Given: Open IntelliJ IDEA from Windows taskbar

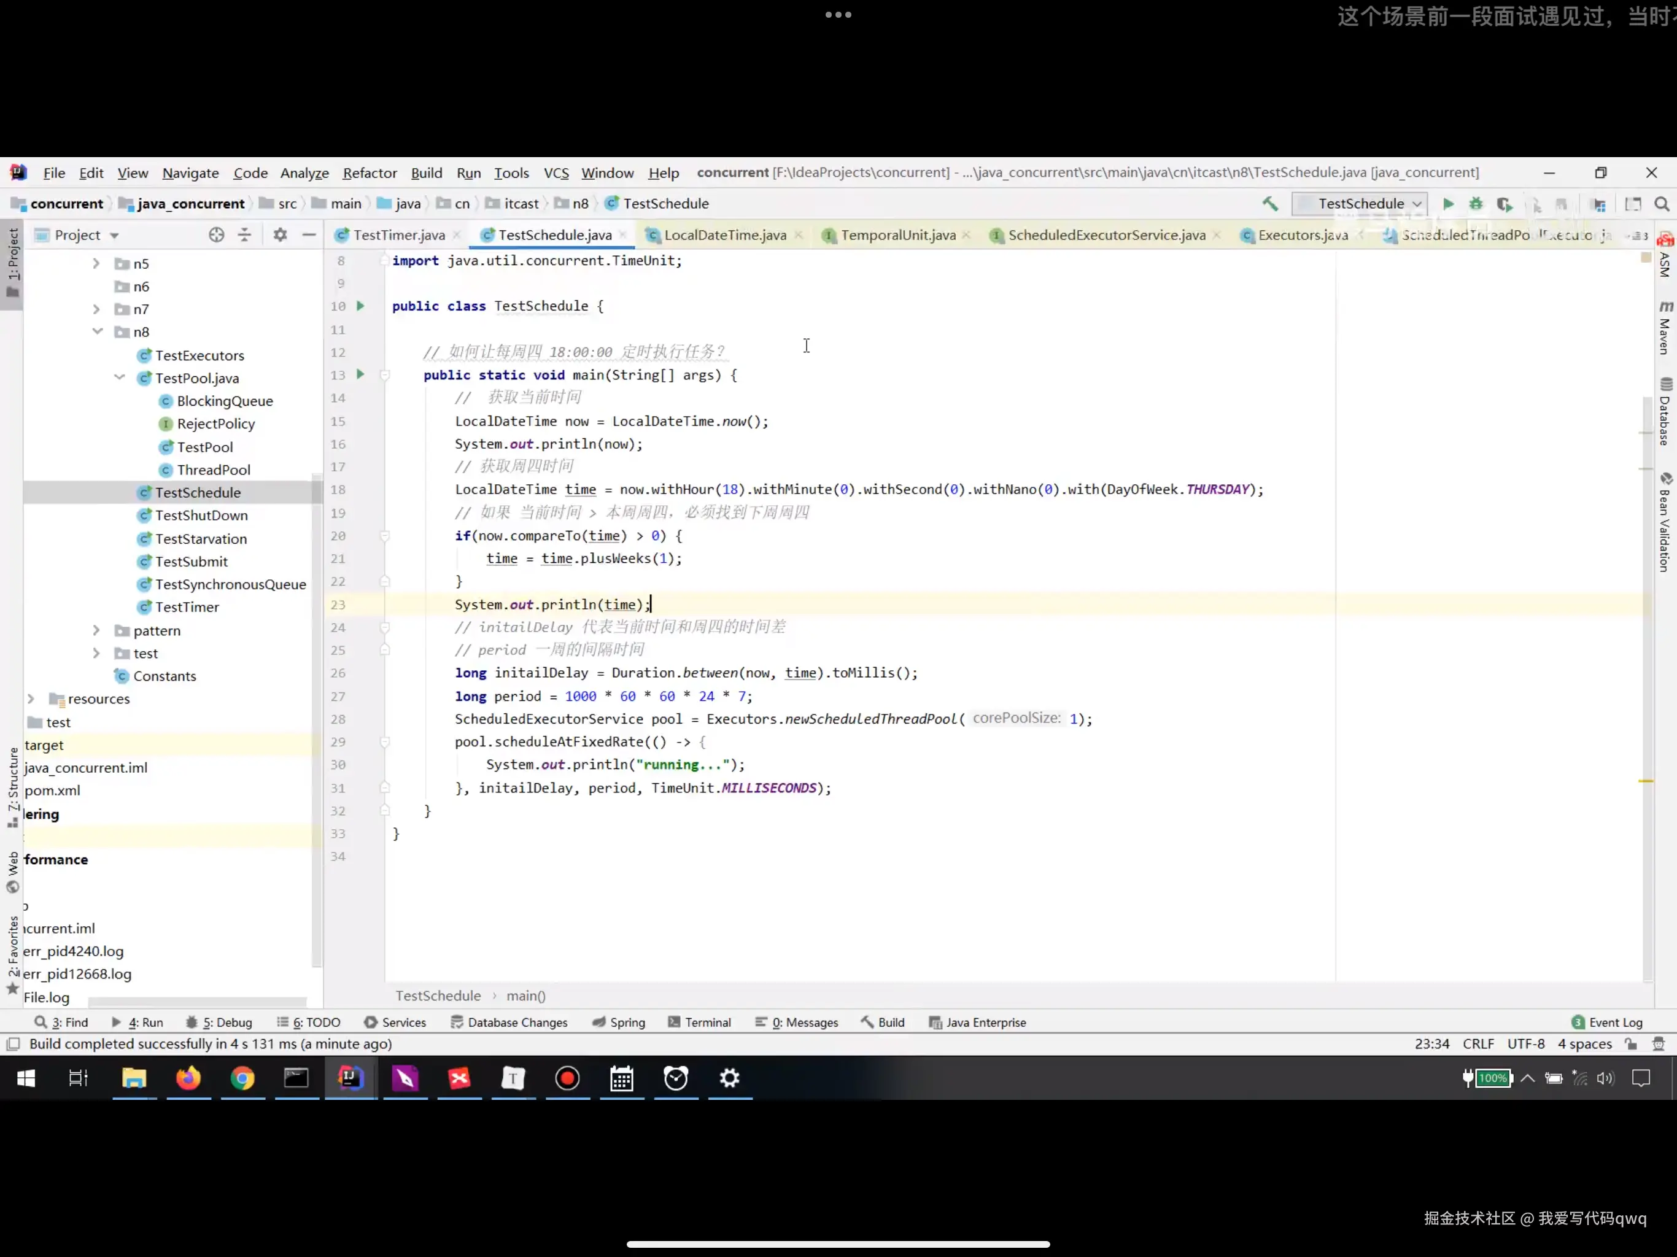Looking at the screenshot, I should tap(351, 1077).
